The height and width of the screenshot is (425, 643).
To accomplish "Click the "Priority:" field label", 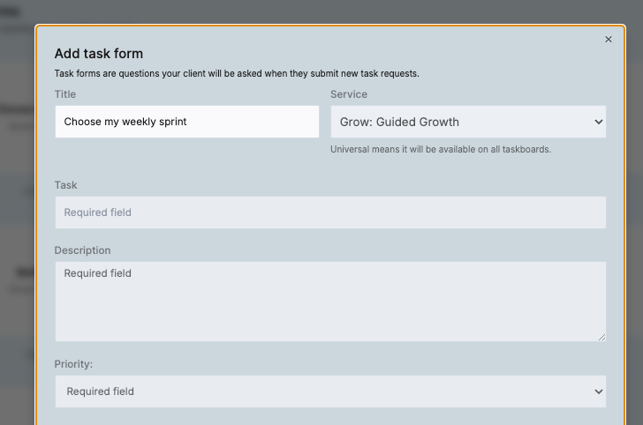I will coord(73,363).
